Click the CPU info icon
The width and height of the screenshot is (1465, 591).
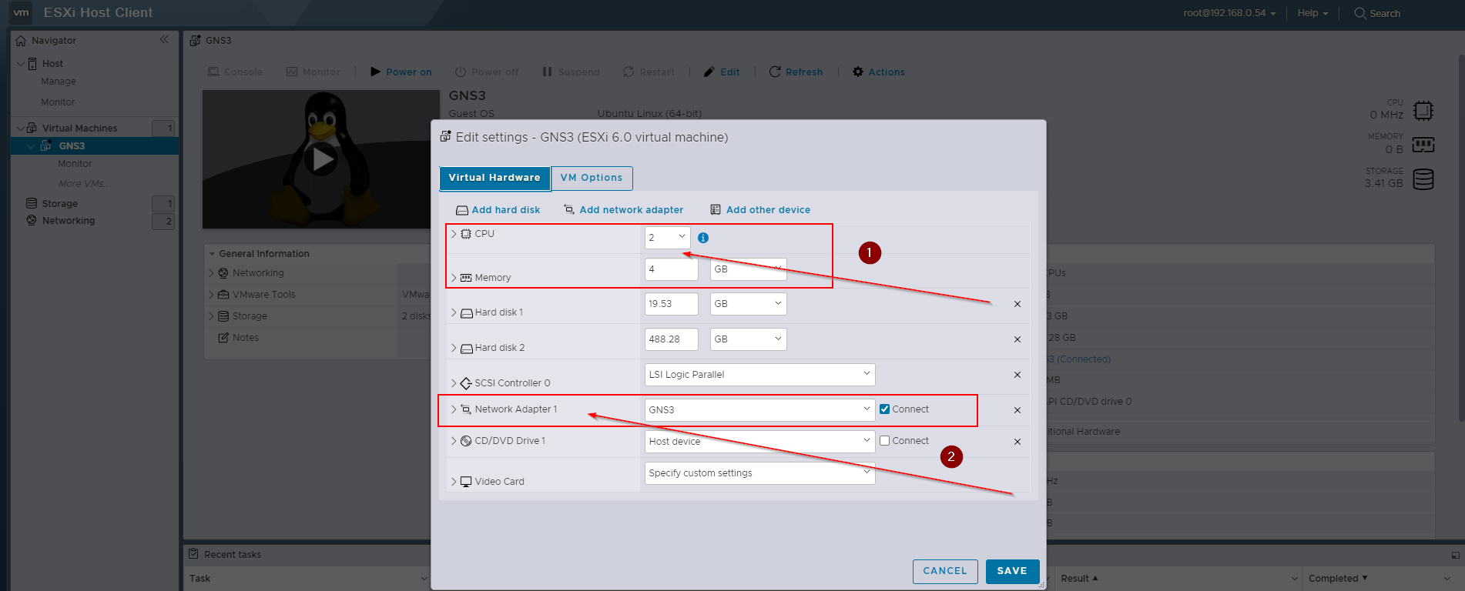pos(702,238)
